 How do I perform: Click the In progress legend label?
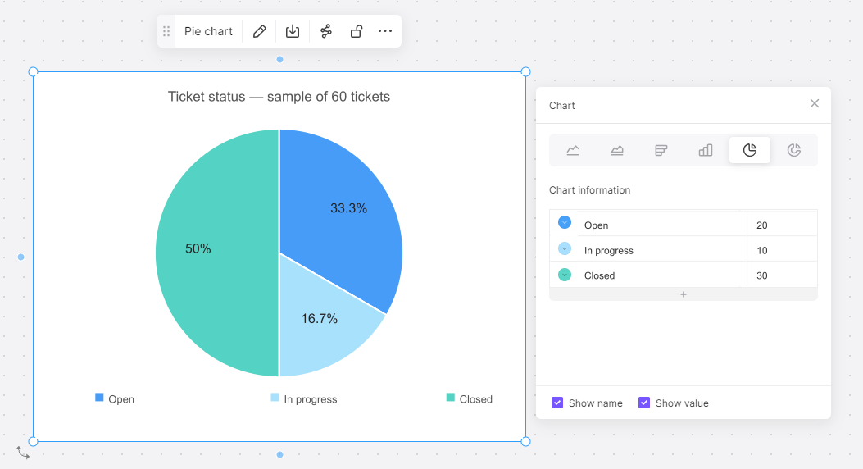[x=311, y=399]
